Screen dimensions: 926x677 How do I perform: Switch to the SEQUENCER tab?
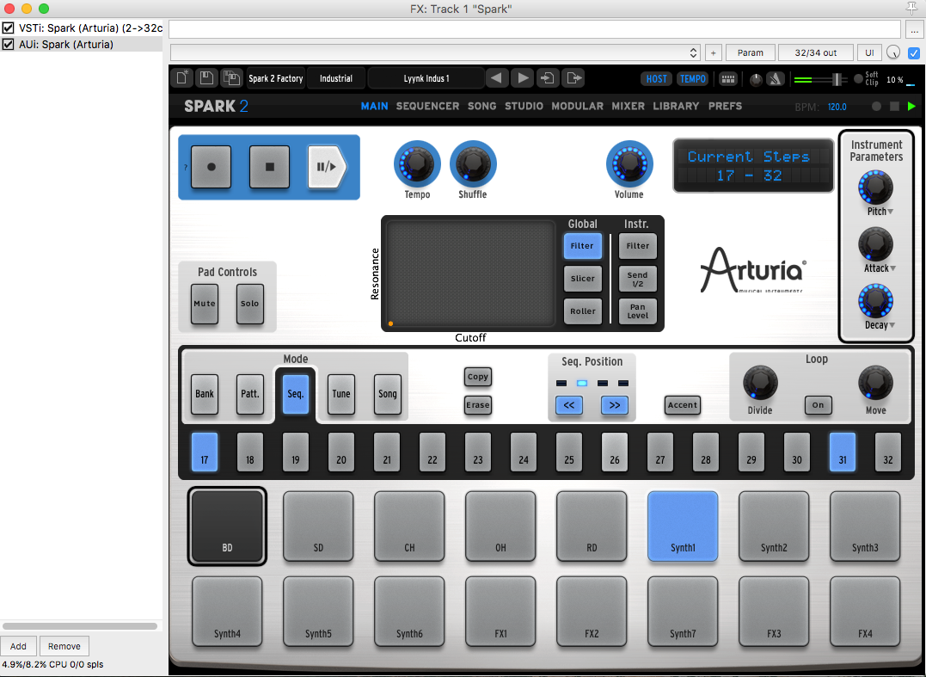(x=427, y=107)
